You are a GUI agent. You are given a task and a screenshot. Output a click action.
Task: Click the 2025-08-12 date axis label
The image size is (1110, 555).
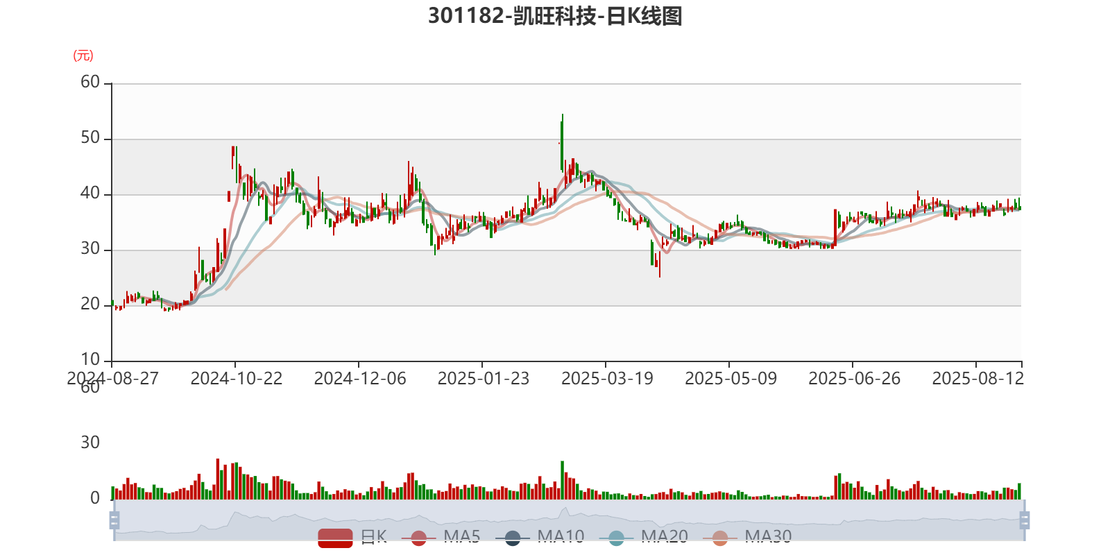[977, 378]
